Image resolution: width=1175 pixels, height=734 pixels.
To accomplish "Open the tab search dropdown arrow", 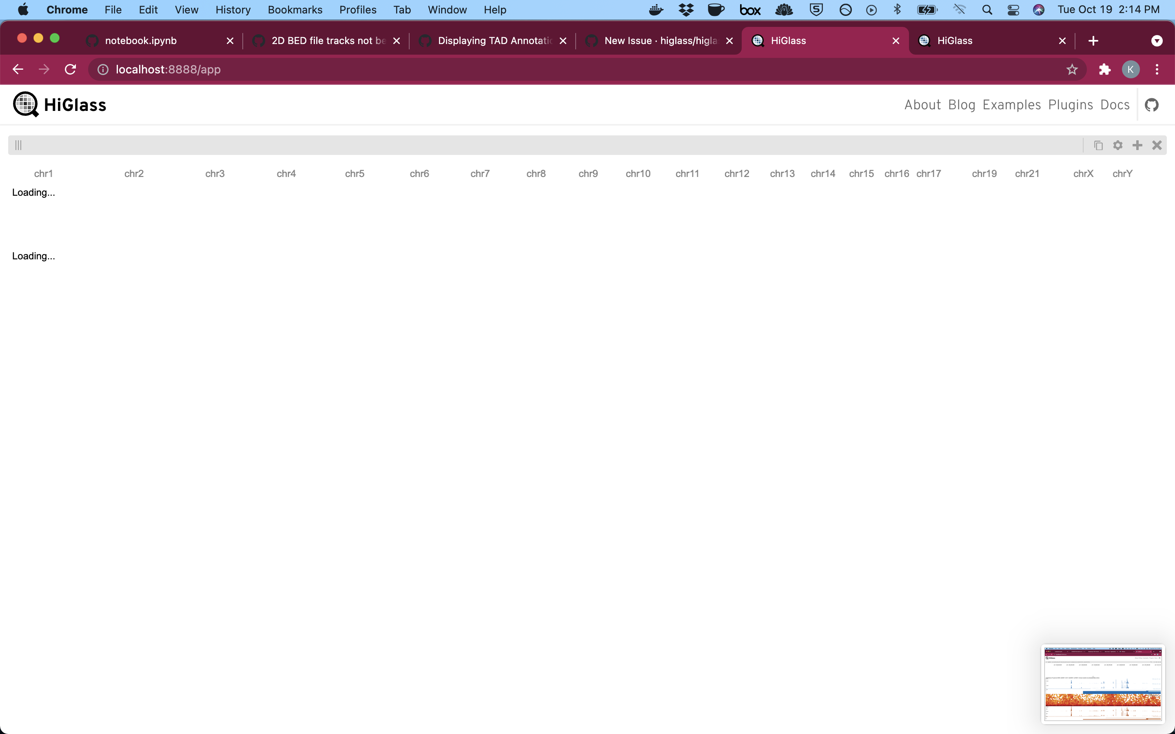I will coord(1157,40).
